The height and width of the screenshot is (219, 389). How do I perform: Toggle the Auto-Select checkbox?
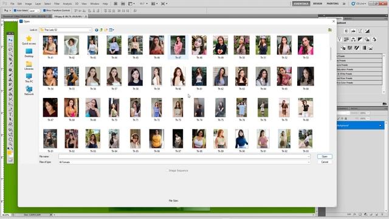(15, 11)
